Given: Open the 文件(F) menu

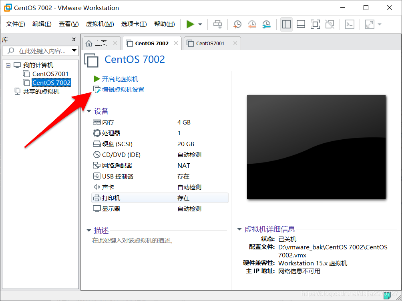Looking at the screenshot, I should click(15, 24).
